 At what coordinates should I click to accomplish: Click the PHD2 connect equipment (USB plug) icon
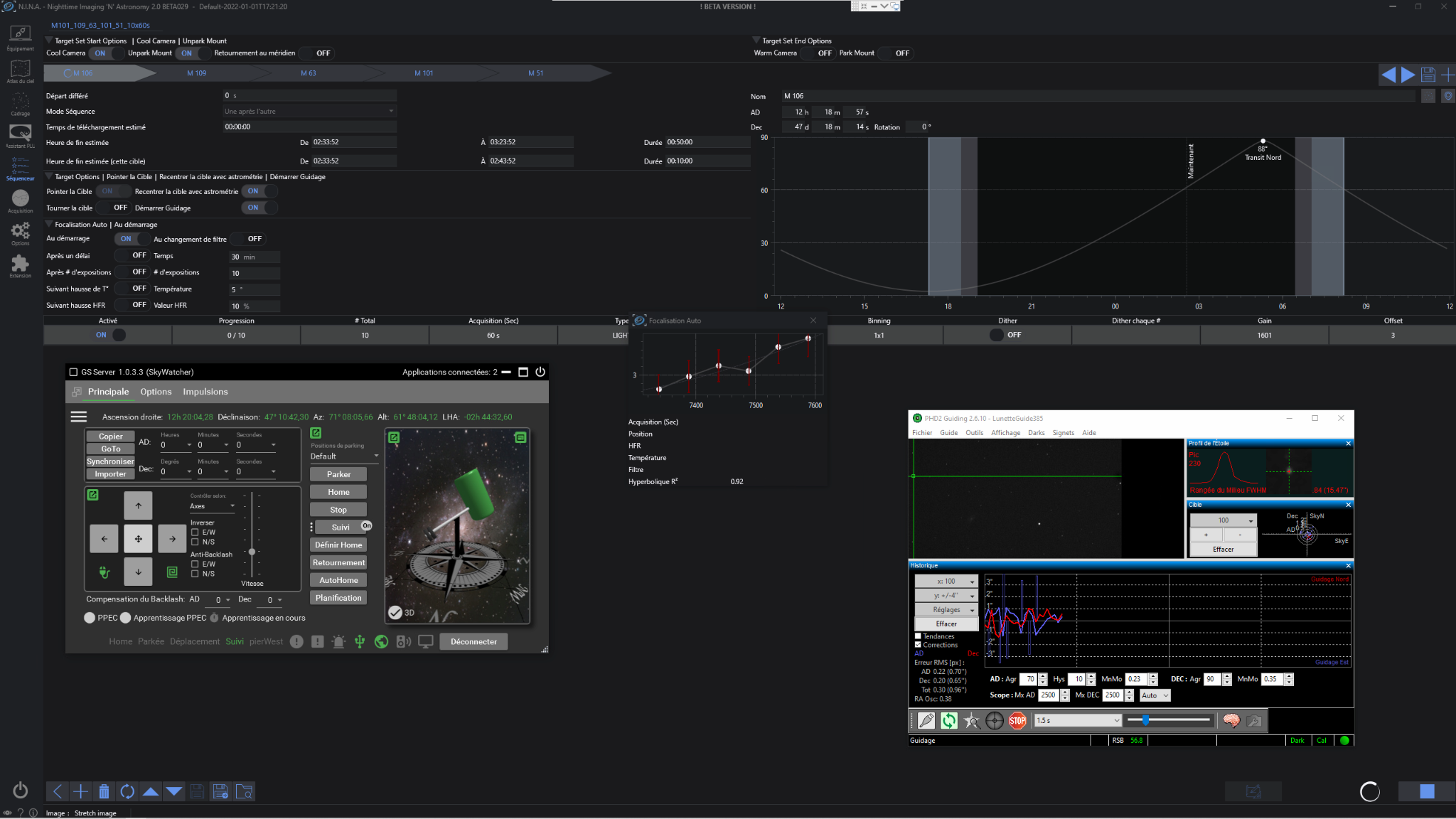coord(926,721)
